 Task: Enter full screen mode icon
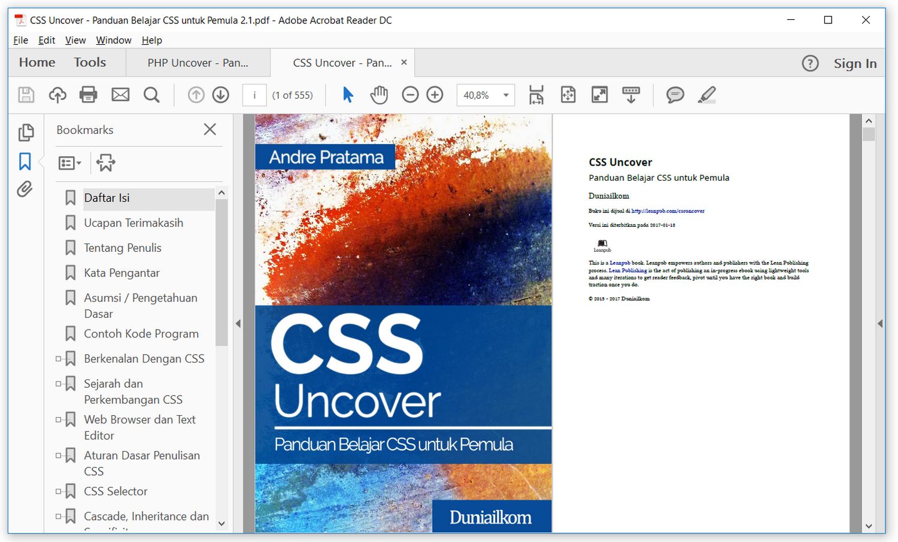click(x=599, y=95)
